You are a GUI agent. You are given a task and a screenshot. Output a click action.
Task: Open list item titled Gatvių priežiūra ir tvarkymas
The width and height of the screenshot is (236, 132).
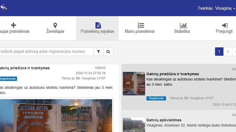pyautogui.click(x=173, y=74)
